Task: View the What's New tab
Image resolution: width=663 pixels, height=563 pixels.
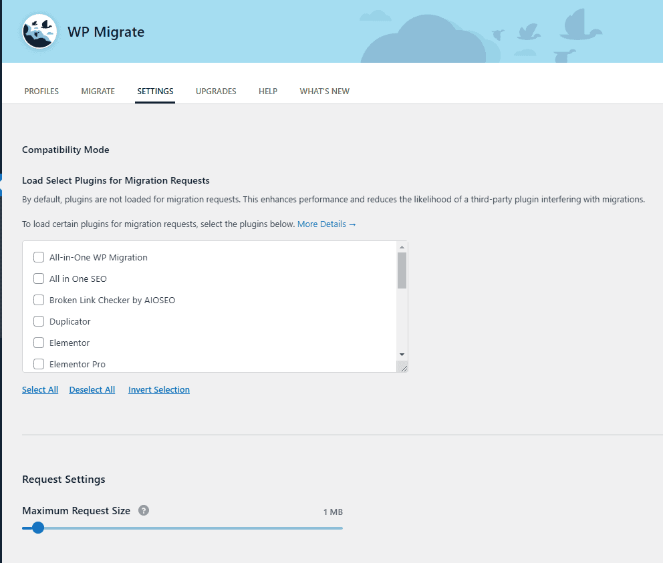Action: click(x=325, y=91)
